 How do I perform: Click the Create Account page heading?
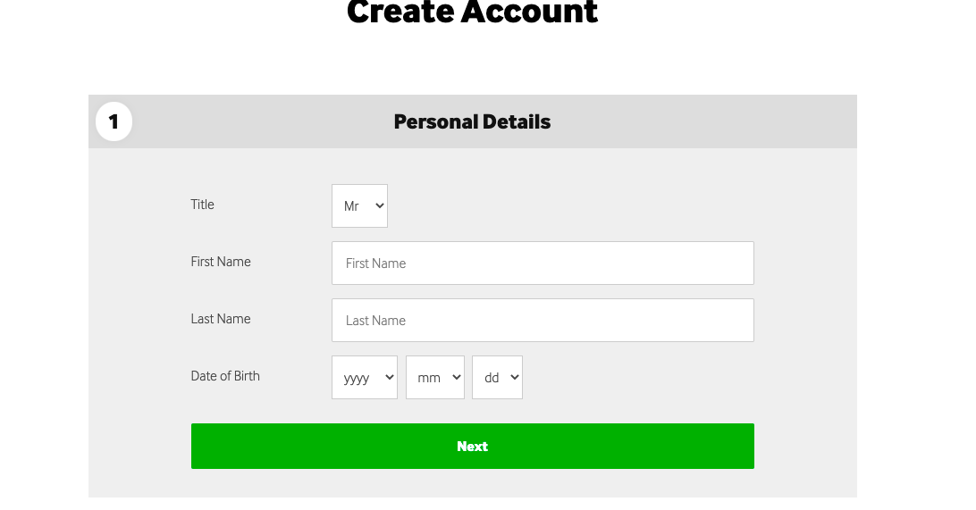click(x=473, y=13)
